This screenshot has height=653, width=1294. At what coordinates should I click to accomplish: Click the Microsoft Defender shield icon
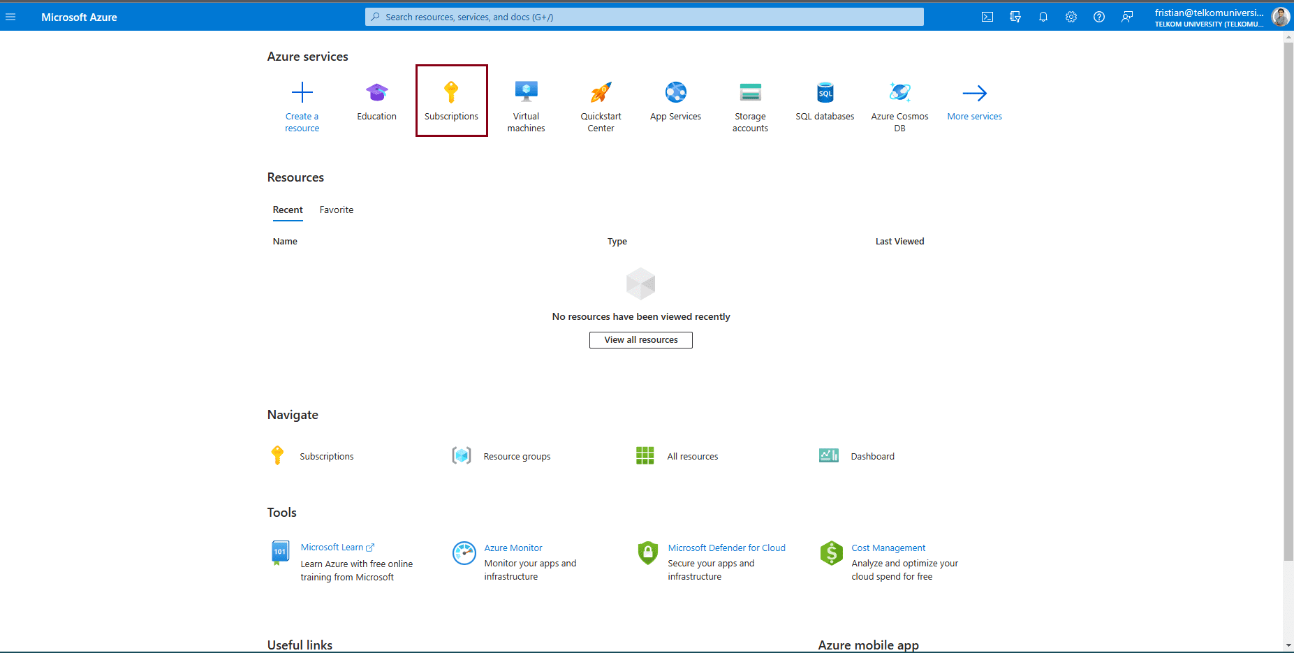point(648,553)
